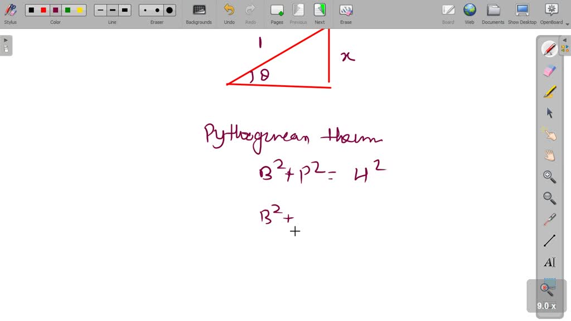This screenshot has height=321, width=571.
Task: Click the Zoom In magnifier tool
Action: click(x=549, y=177)
